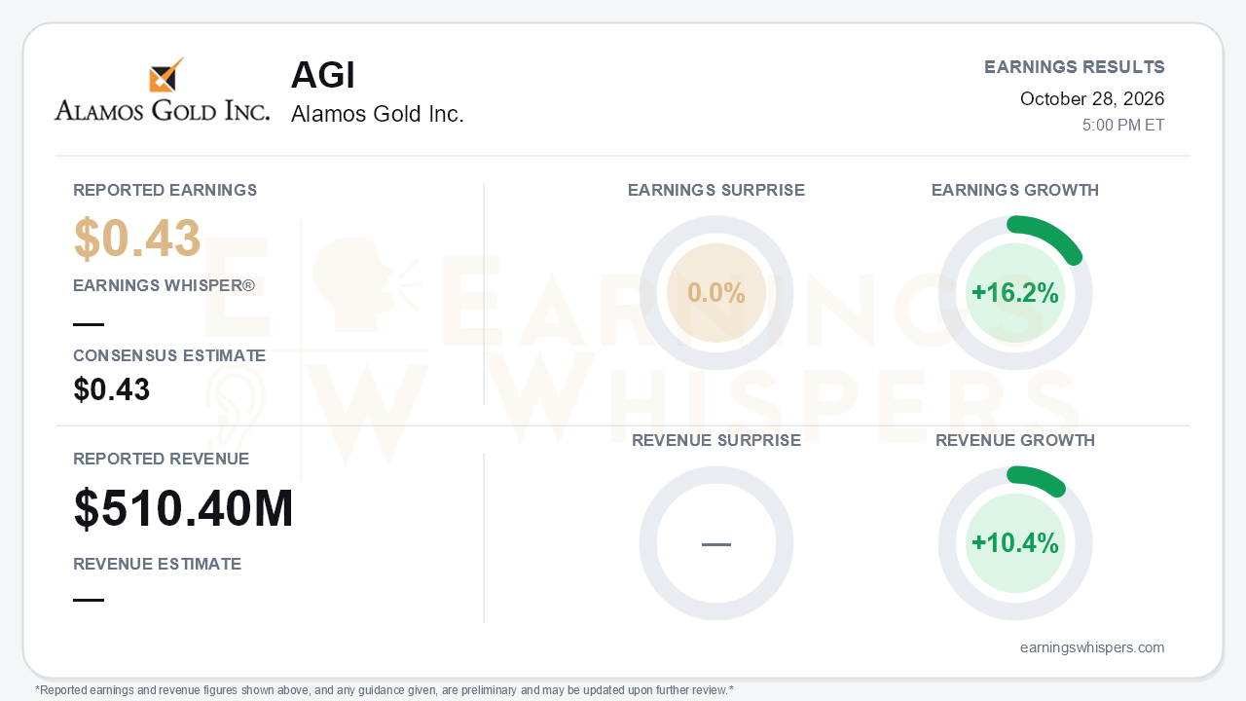Click the Revenue Surprise heading
Screen dimensions: 1246x701
coord(716,440)
